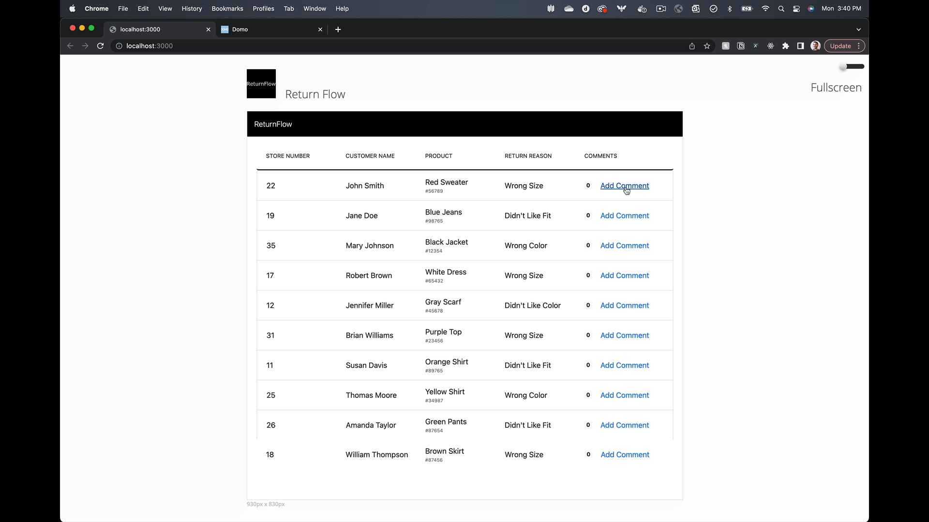Toggle the Chrome side panel icon
929x522 pixels.
coord(800,46)
